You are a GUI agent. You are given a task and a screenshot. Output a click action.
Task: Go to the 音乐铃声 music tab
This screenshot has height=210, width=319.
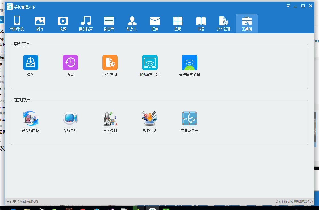pos(86,23)
